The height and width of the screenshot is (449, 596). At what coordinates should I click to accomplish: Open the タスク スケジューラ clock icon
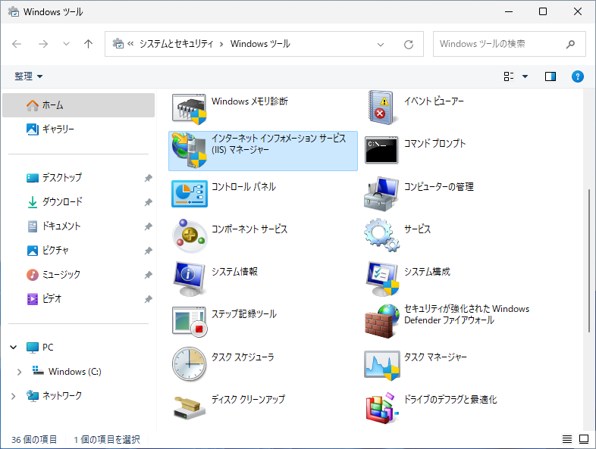pos(189,363)
